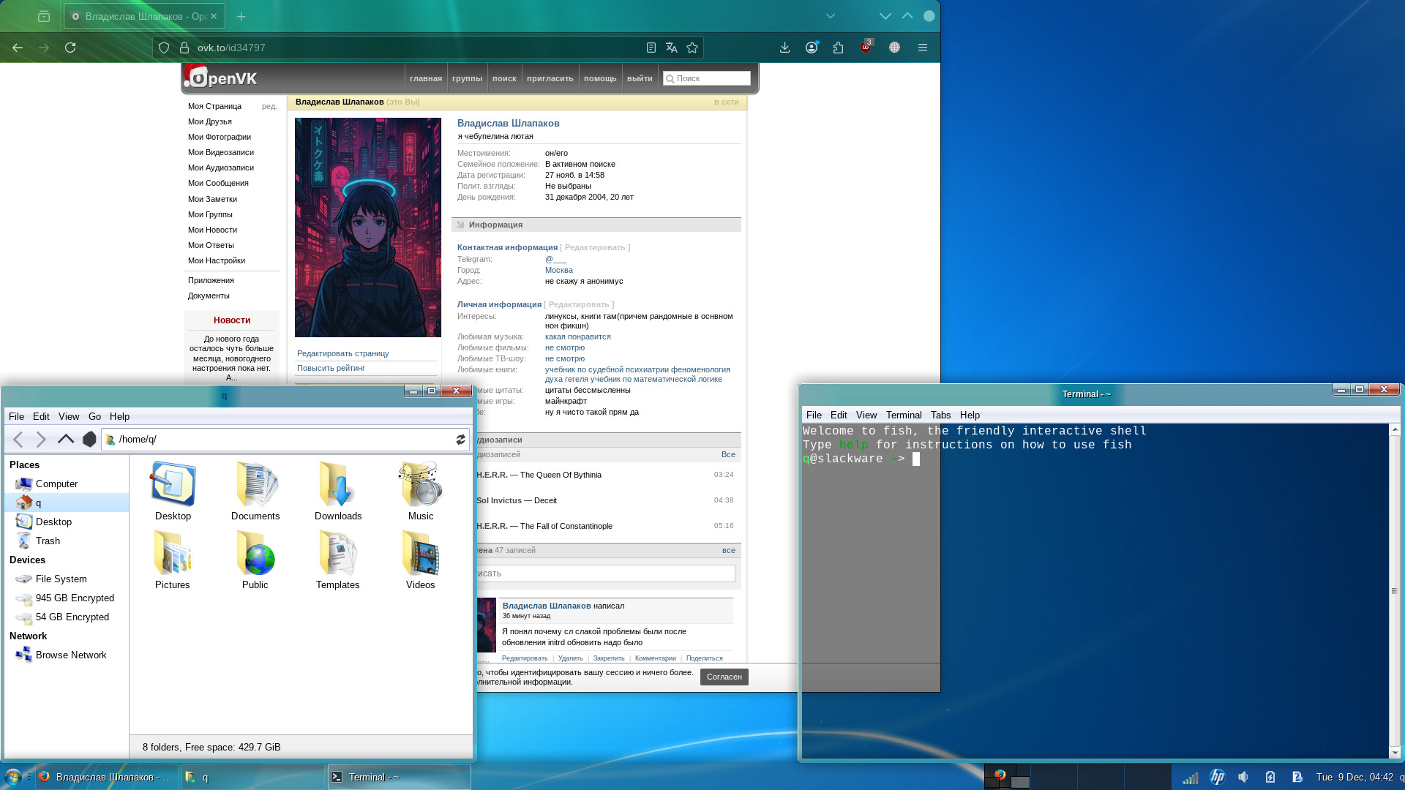Open Terminal's Tabs menu
The width and height of the screenshot is (1405, 790).
pyautogui.click(x=940, y=415)
